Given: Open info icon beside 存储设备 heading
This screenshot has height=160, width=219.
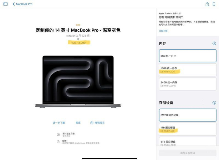Looking at the screenshot, I should [x=214, y=103].
